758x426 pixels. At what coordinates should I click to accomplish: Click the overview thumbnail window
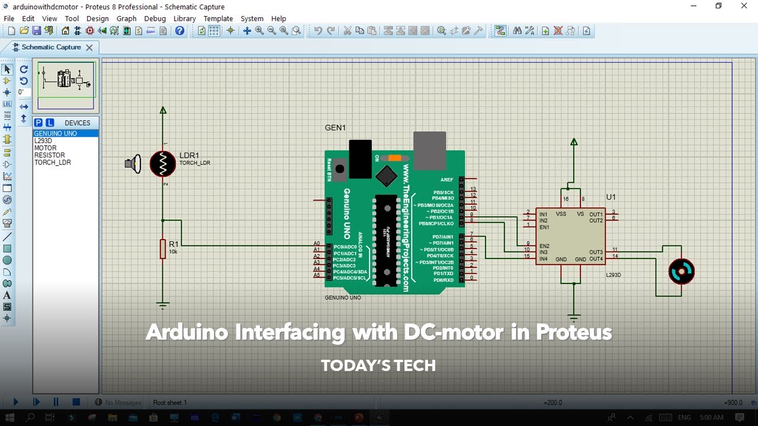[x=66, y=86]
